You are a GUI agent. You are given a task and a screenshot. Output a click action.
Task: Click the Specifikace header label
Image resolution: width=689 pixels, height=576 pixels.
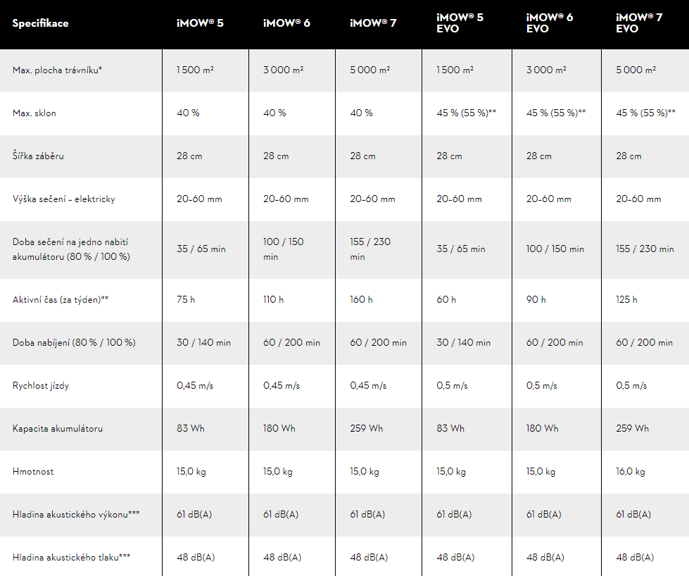[x=41, y=23]
